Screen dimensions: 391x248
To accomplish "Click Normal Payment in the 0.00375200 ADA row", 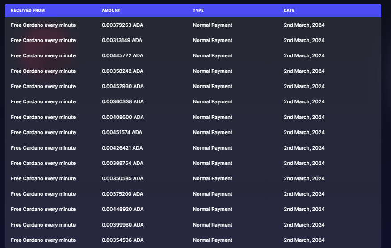I will coord(212,194).
